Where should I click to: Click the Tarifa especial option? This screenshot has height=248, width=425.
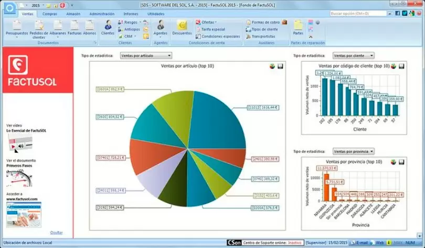point(210,29)
